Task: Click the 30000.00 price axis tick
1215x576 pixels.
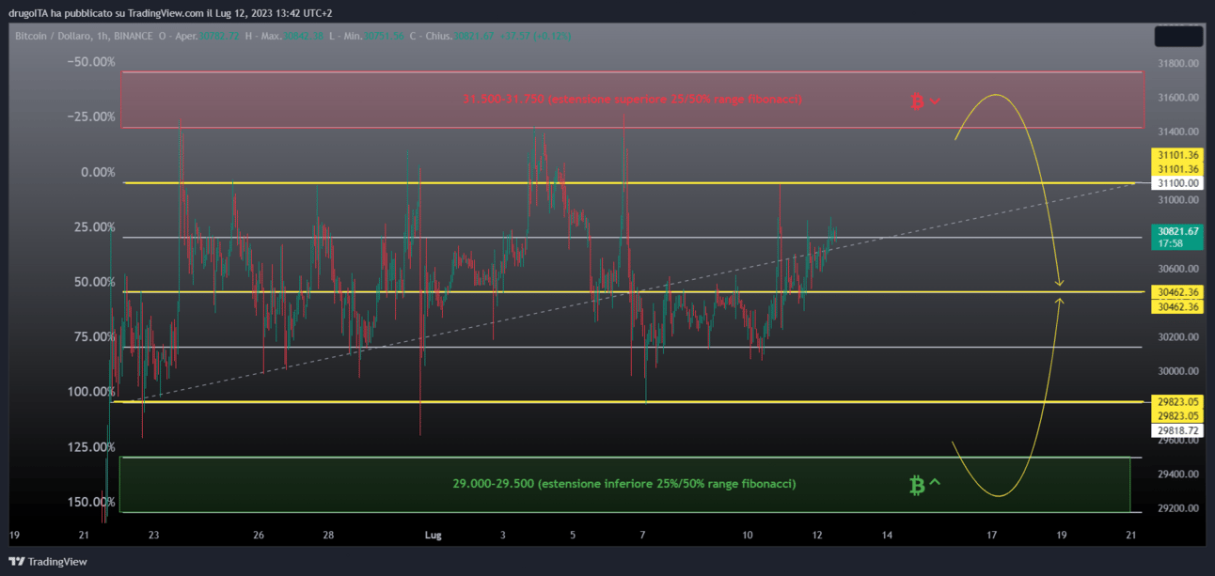Action: [x=1178, y=371]
